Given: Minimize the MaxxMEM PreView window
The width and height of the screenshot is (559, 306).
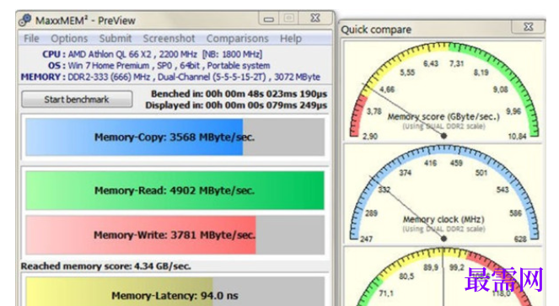Looking at the screenshot, I should click(269, 19).
